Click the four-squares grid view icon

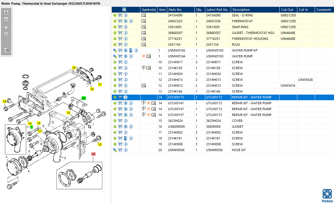tap(6, 28)
